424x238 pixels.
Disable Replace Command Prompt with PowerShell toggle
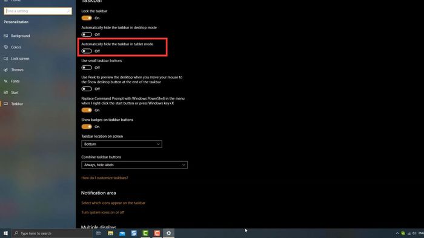[x=87, y=110]
